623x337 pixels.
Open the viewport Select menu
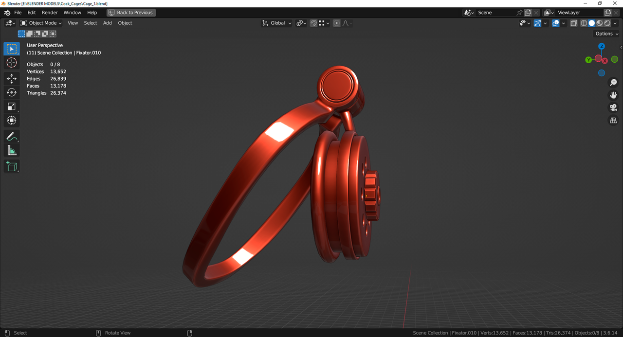coord(91,23)
